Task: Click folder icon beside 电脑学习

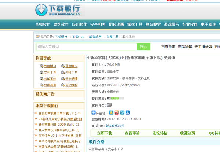Action: pos(41,66)
